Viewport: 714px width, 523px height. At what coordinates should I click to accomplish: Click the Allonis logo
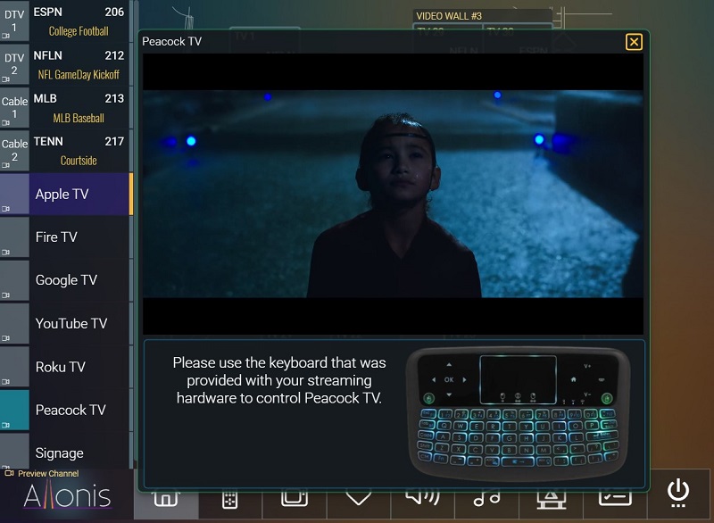pyautogui.click(x=67, y=495)
